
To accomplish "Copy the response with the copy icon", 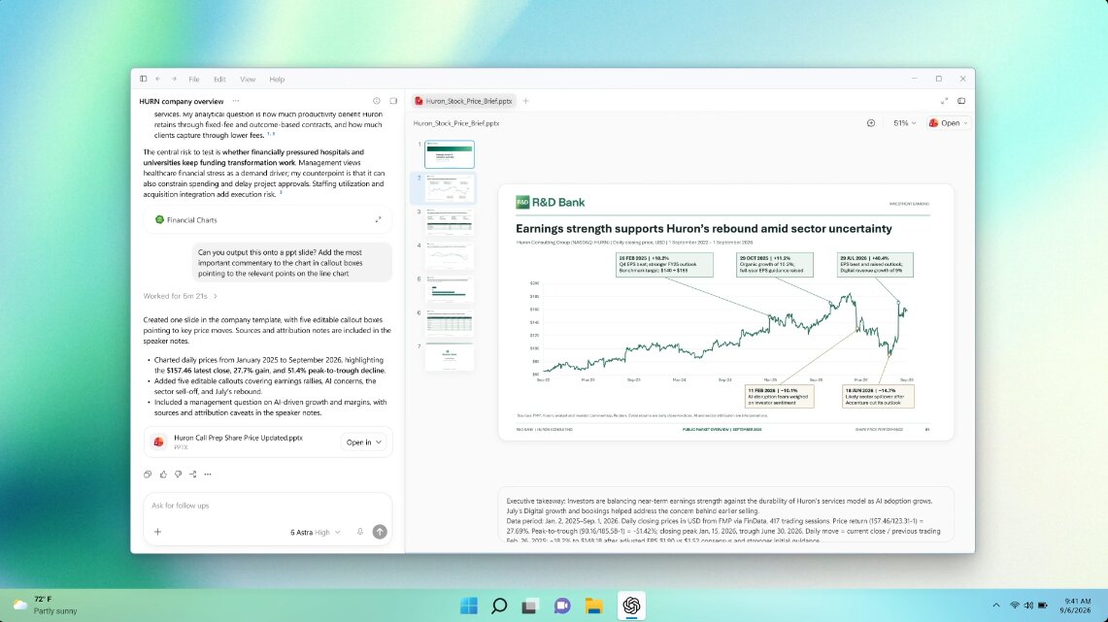I will [x=148, y=475].
